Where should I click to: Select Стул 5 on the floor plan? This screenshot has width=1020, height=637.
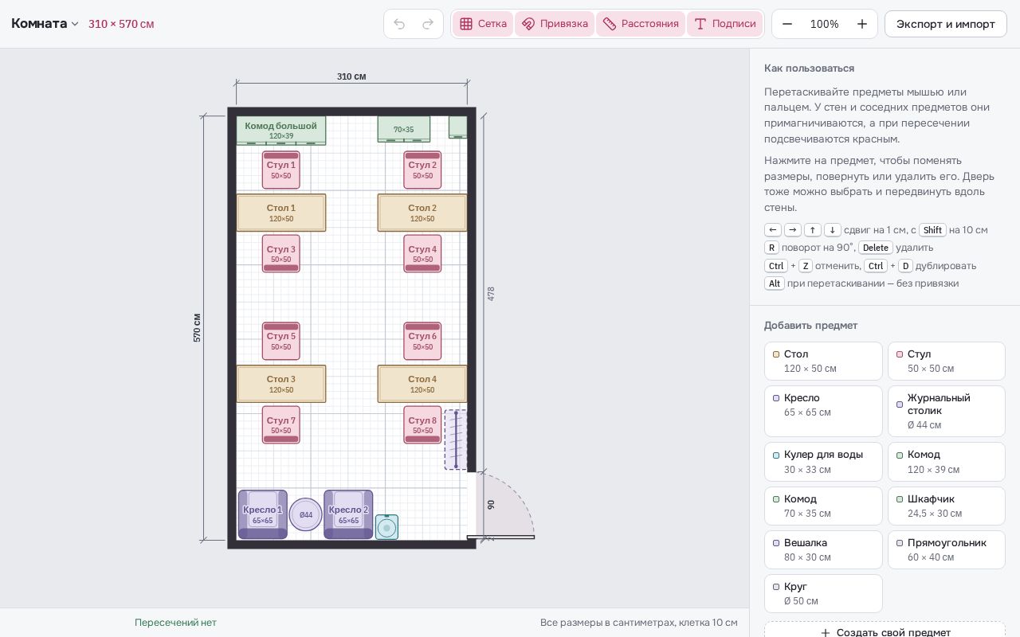point(281,341)
